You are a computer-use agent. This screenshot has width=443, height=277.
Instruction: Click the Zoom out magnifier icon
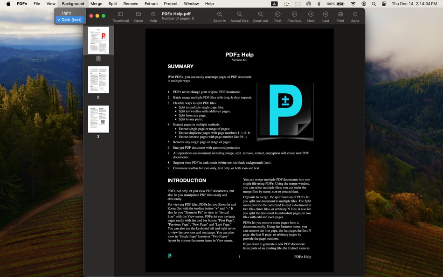coord(261,14)
